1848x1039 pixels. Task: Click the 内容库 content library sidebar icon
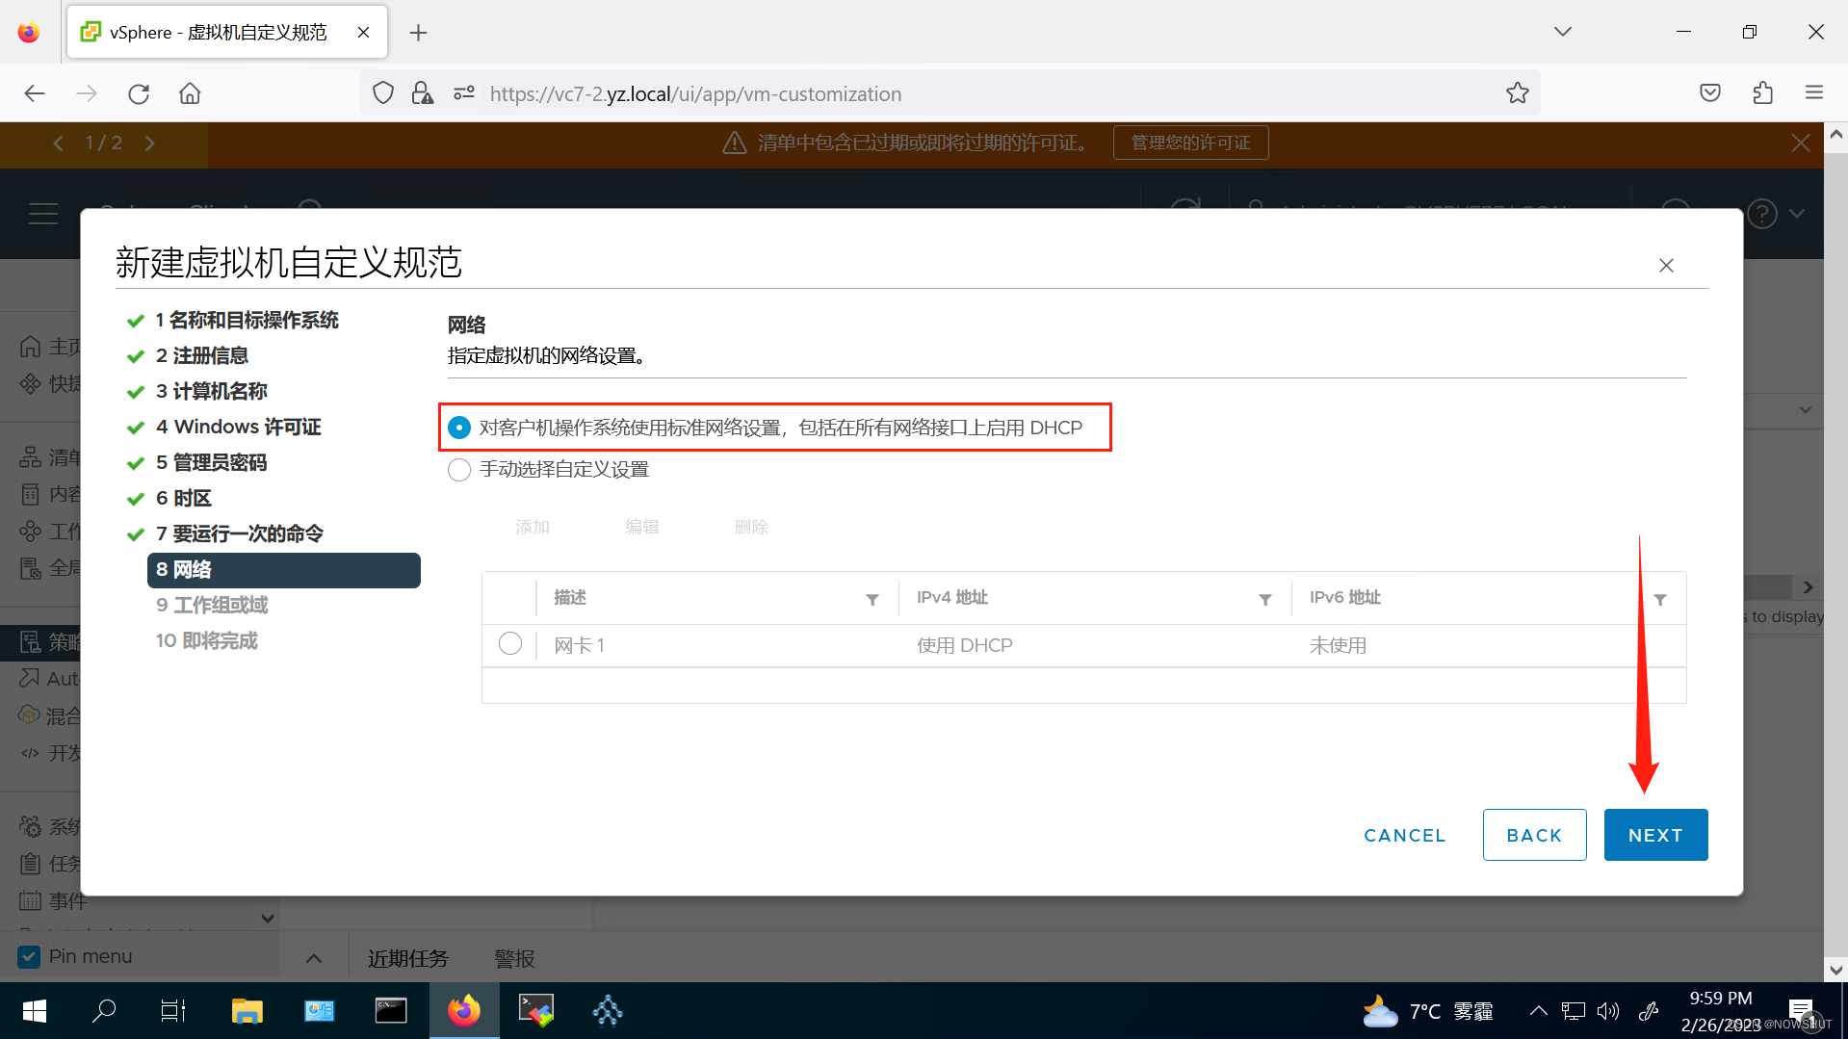point(29,493)
